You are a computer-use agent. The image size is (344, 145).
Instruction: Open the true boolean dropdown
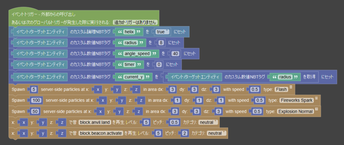click(x=163, y=32)
